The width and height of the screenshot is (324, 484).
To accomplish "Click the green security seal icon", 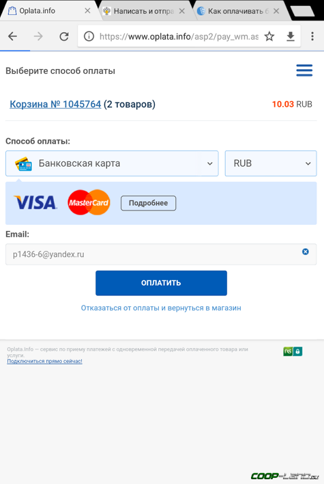I will [293, 351].
